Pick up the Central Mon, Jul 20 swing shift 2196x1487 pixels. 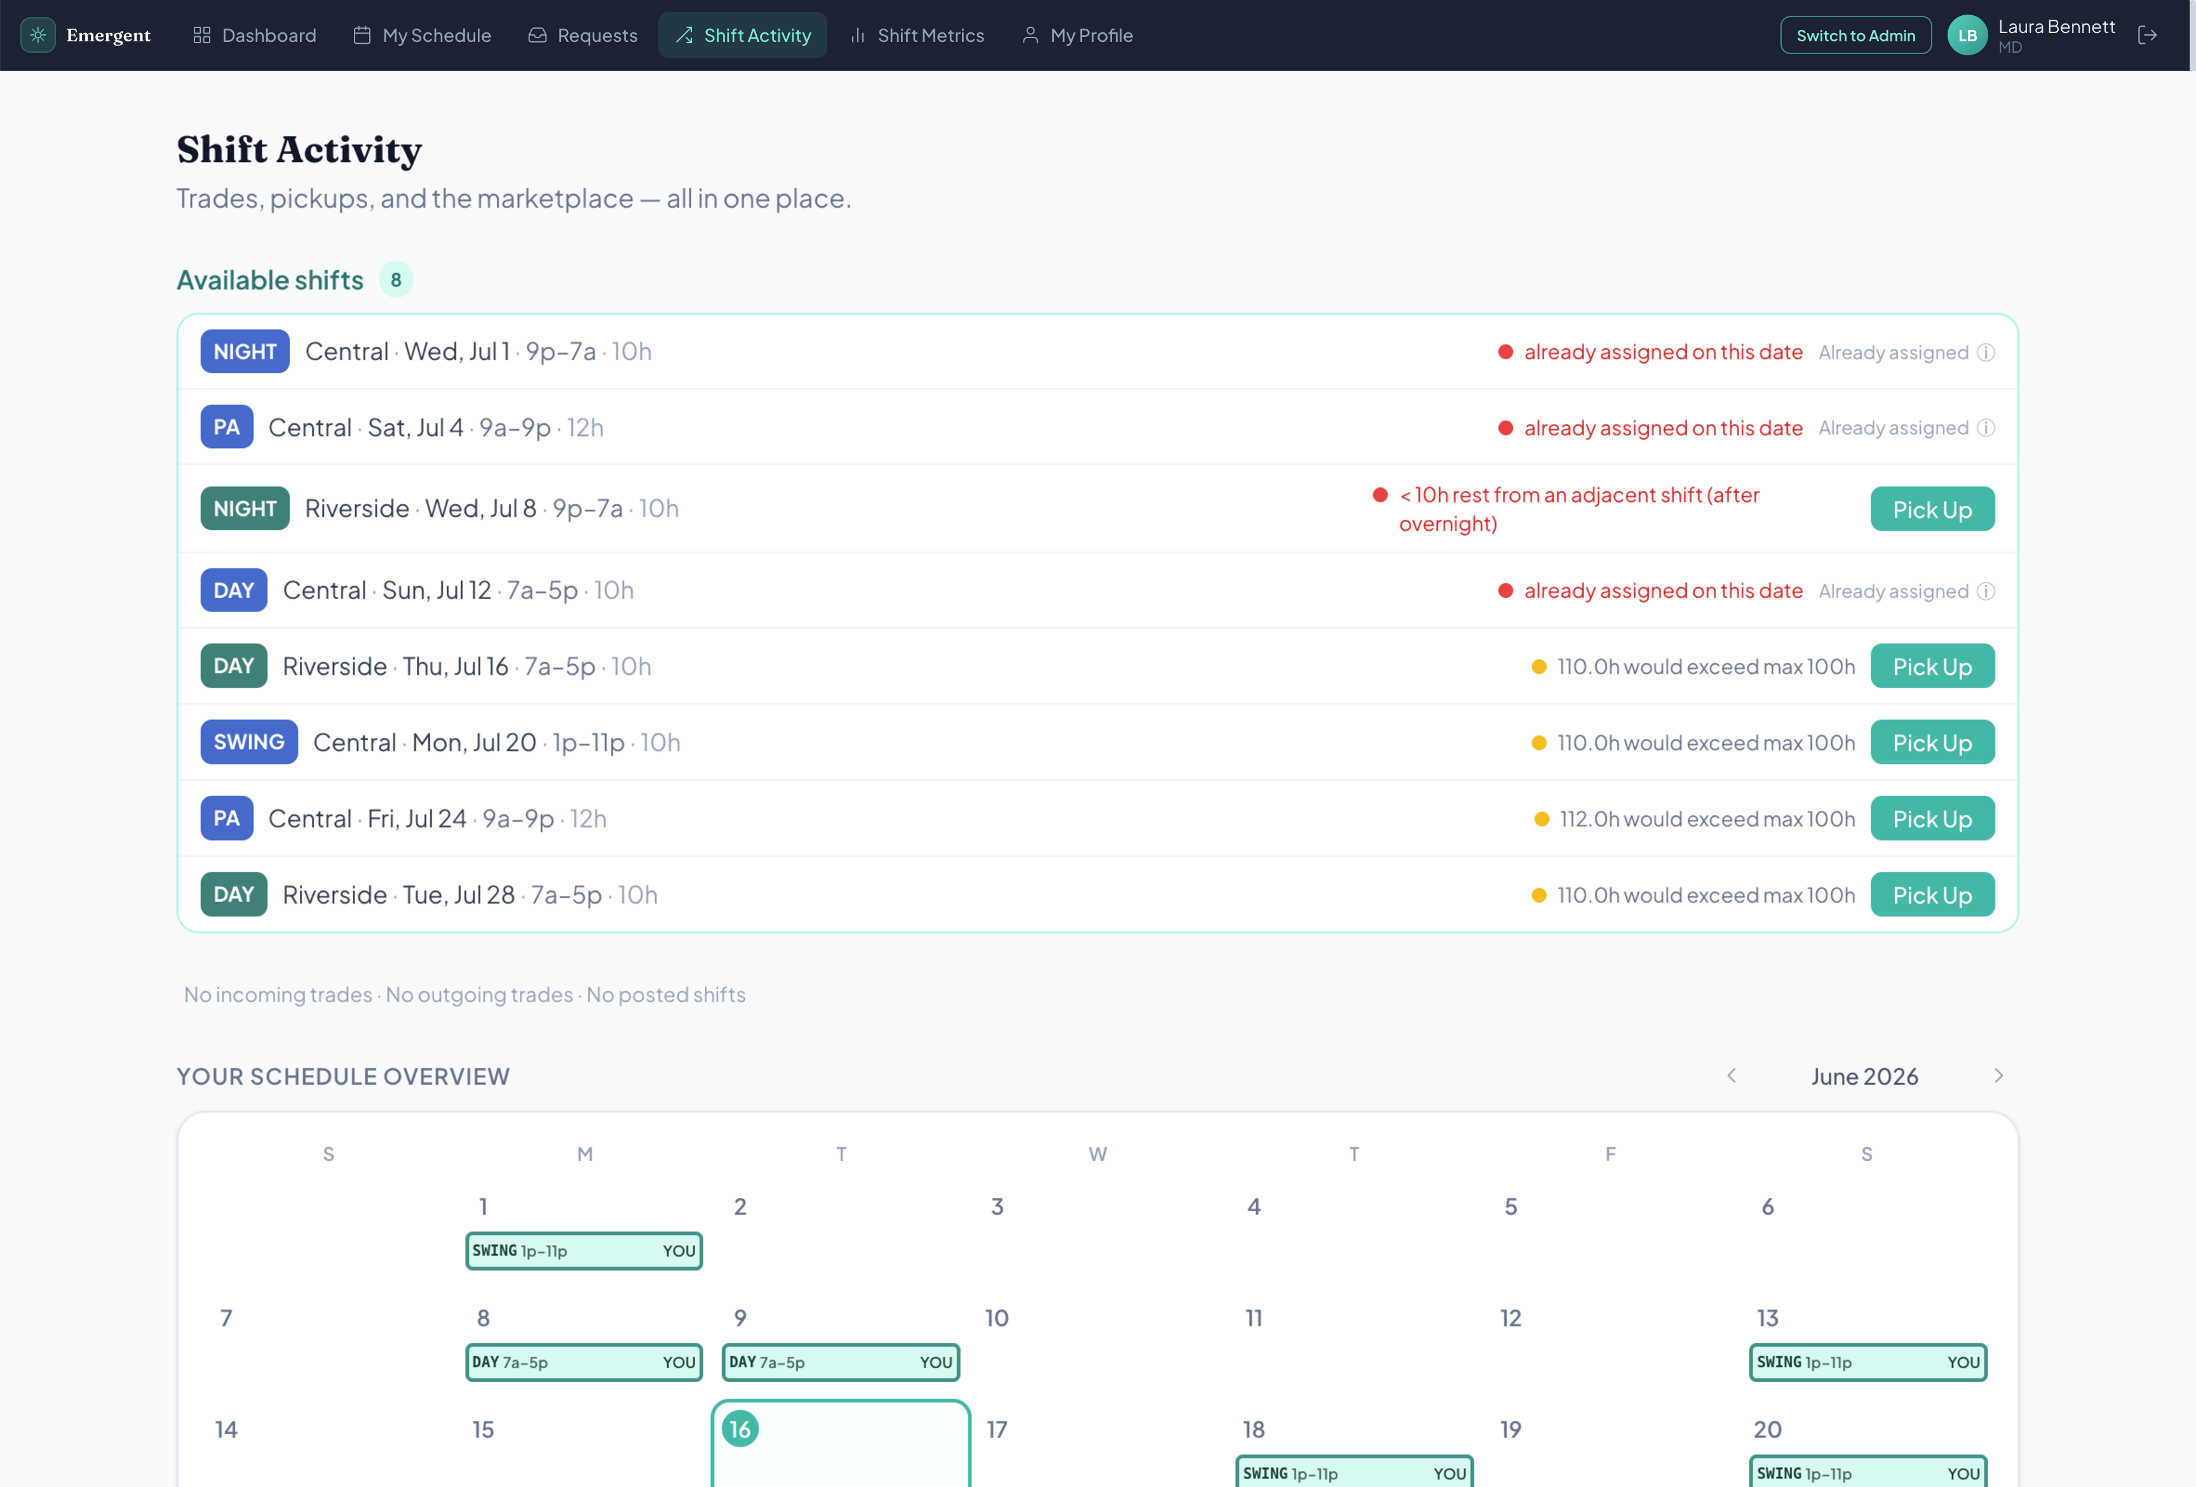coord(1932,743)
